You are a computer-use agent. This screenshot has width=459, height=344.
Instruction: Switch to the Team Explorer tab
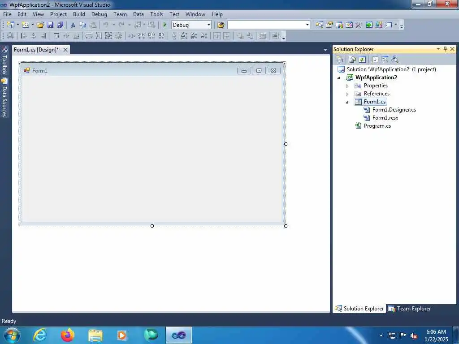pos(410,309)
